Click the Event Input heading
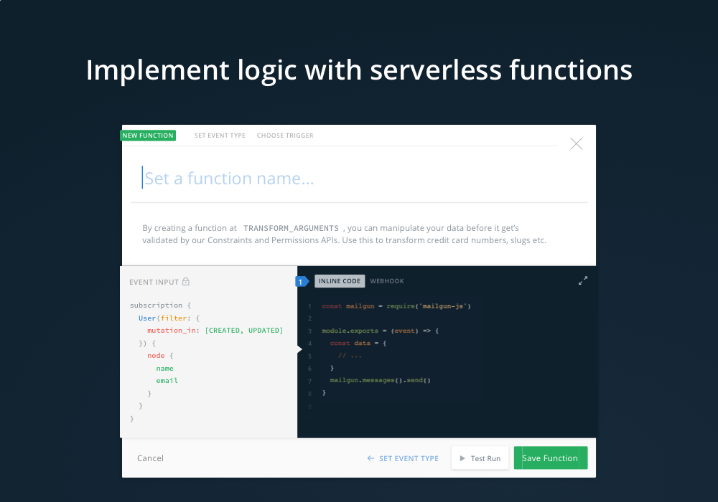The width and height of the screenshot is (718, 502). click(154, 282)
